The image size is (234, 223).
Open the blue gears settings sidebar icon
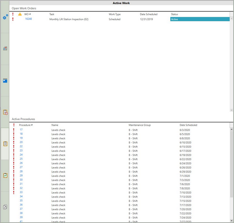(5, 17)
